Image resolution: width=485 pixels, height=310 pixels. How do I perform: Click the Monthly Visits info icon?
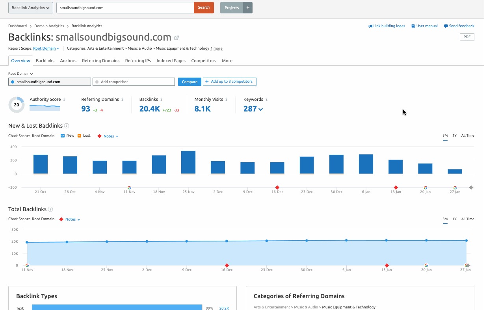[227, 100]
